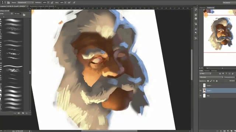Open brush presets icon in the dock
The height and width of the screenshot is (132, 236).
[x=196, y=15]
